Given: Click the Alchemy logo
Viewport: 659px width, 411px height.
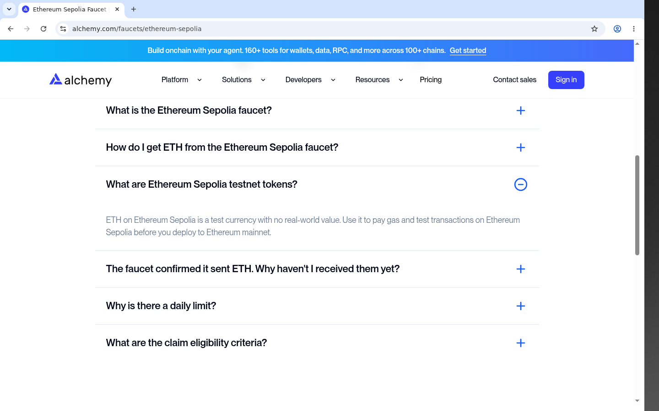Looking at the screenshot, I should point(81,80).
